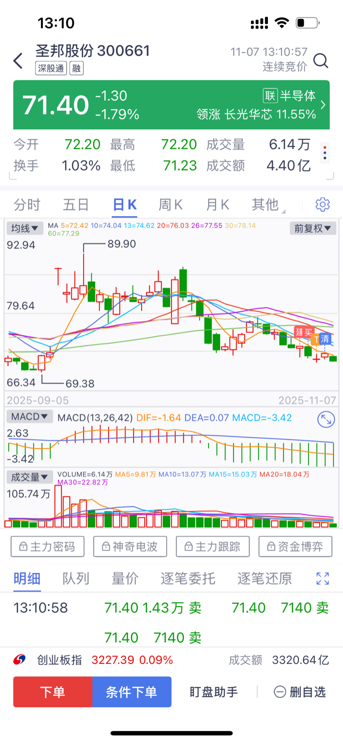The height and width of the screenshot is (743, 343).
Task: Tap 创业板指 3227.39 index value
Action: (x=113, y=660)
